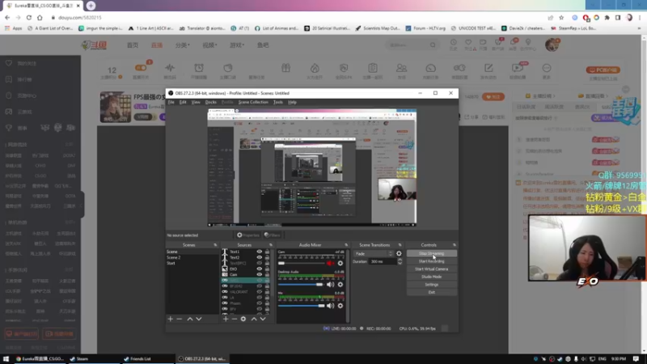Move source up in Sources panel
Viewport: 647px width, 364px height.
(254, 319)
